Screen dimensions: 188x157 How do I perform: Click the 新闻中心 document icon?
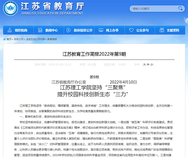pos(40,30)
